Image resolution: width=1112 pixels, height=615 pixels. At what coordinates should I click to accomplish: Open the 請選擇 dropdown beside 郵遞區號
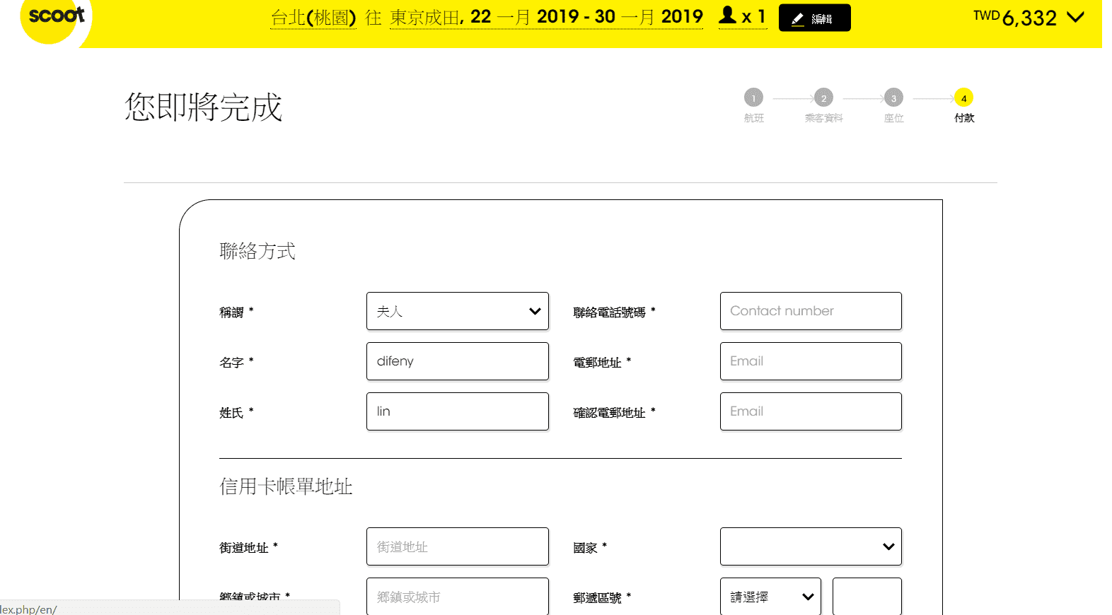click(770, 596)
